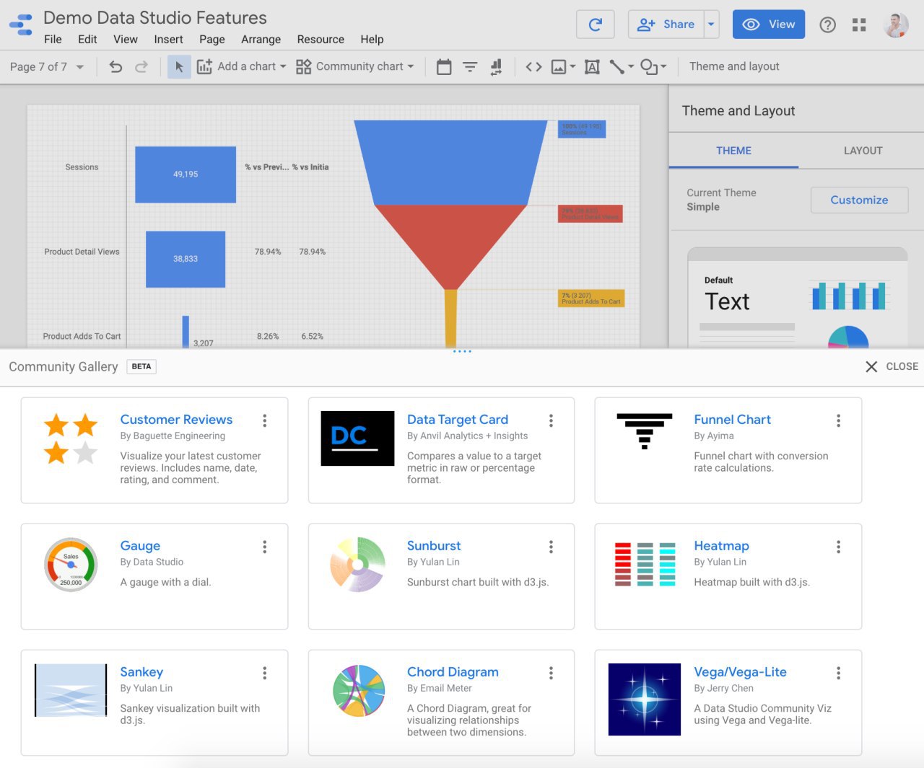This screenshot has height=768, width=924.
Task: Open the Edit menu
Action: click(x=87, y=40)
